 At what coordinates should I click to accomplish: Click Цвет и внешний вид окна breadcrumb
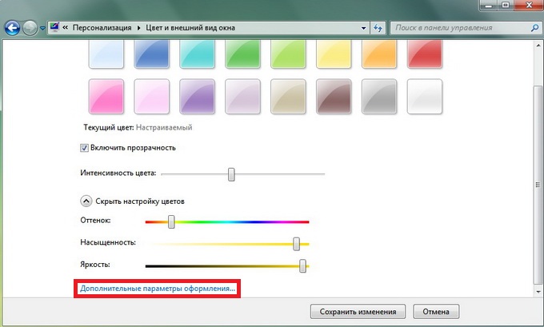190,28
